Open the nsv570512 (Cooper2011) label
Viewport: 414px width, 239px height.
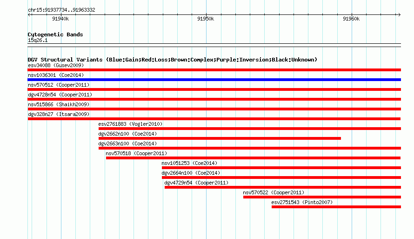[x=59, y=85]
